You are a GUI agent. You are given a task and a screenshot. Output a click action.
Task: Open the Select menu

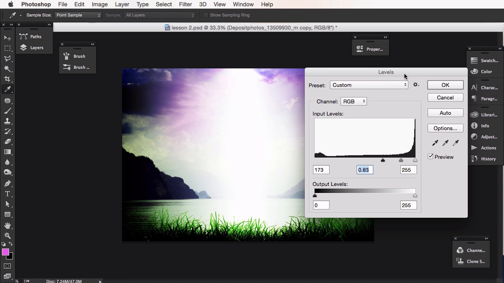click(164, 4)
